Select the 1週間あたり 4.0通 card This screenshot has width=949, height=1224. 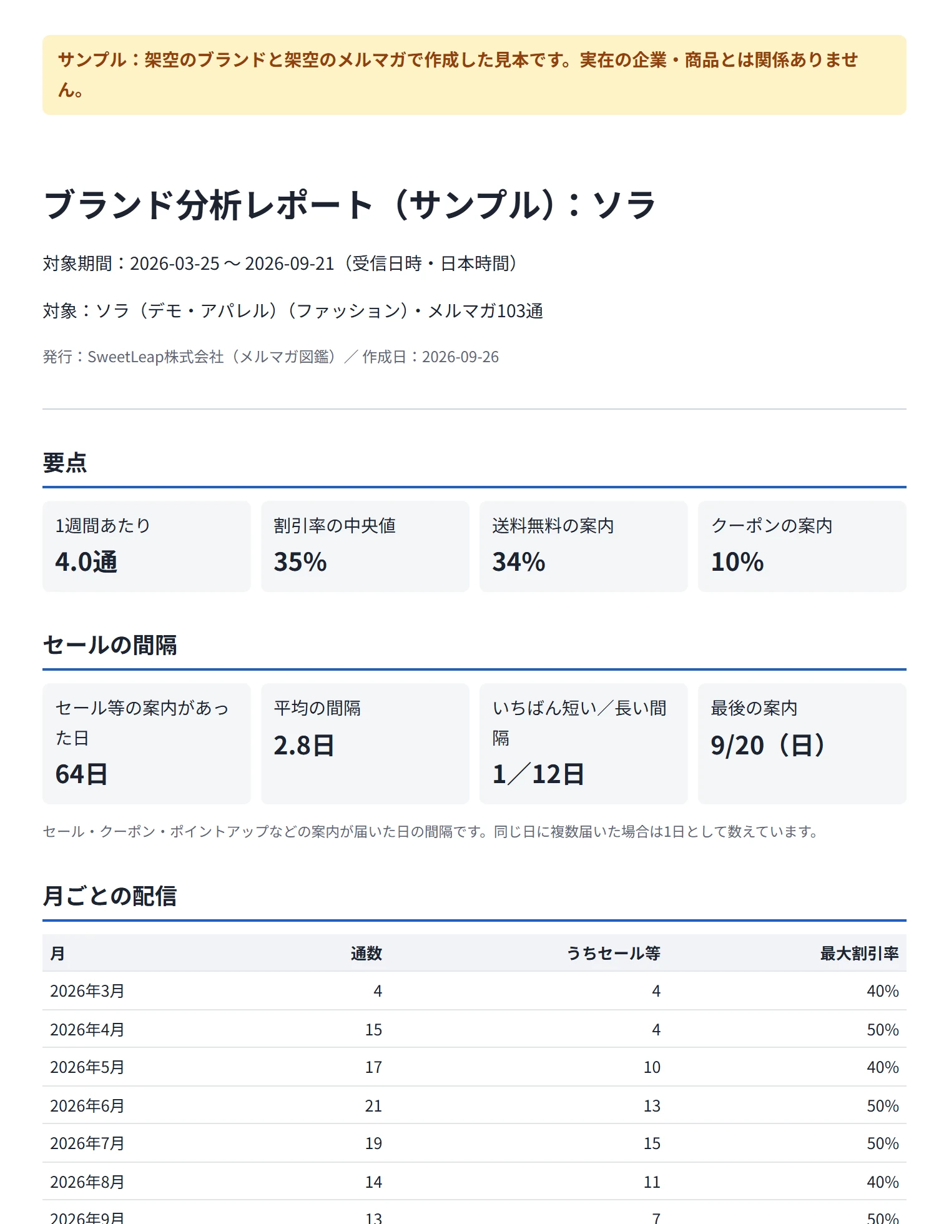[147, 546]
